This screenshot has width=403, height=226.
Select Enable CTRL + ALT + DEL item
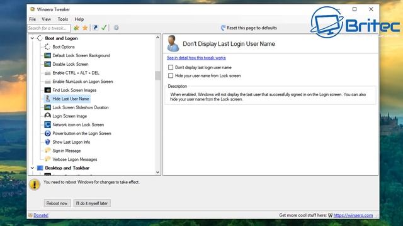coord(76,73)
